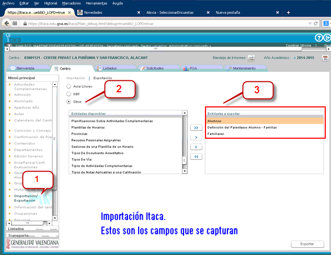
Task: Expand the Admisión menu item
Action: [x=24, y=94]
